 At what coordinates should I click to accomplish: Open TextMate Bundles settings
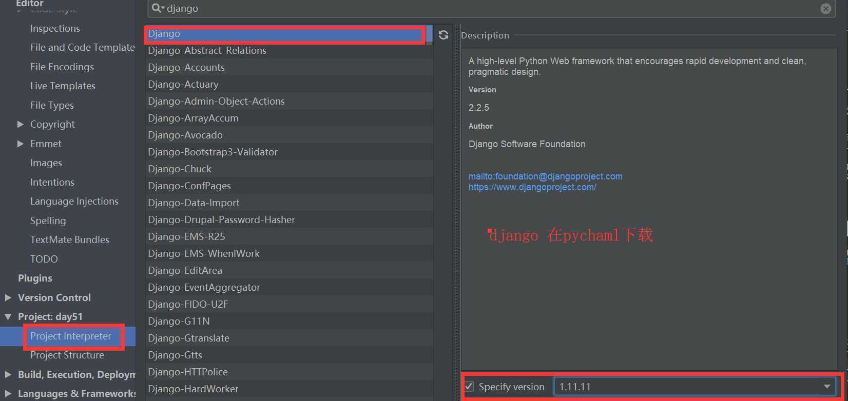point(70,239)
